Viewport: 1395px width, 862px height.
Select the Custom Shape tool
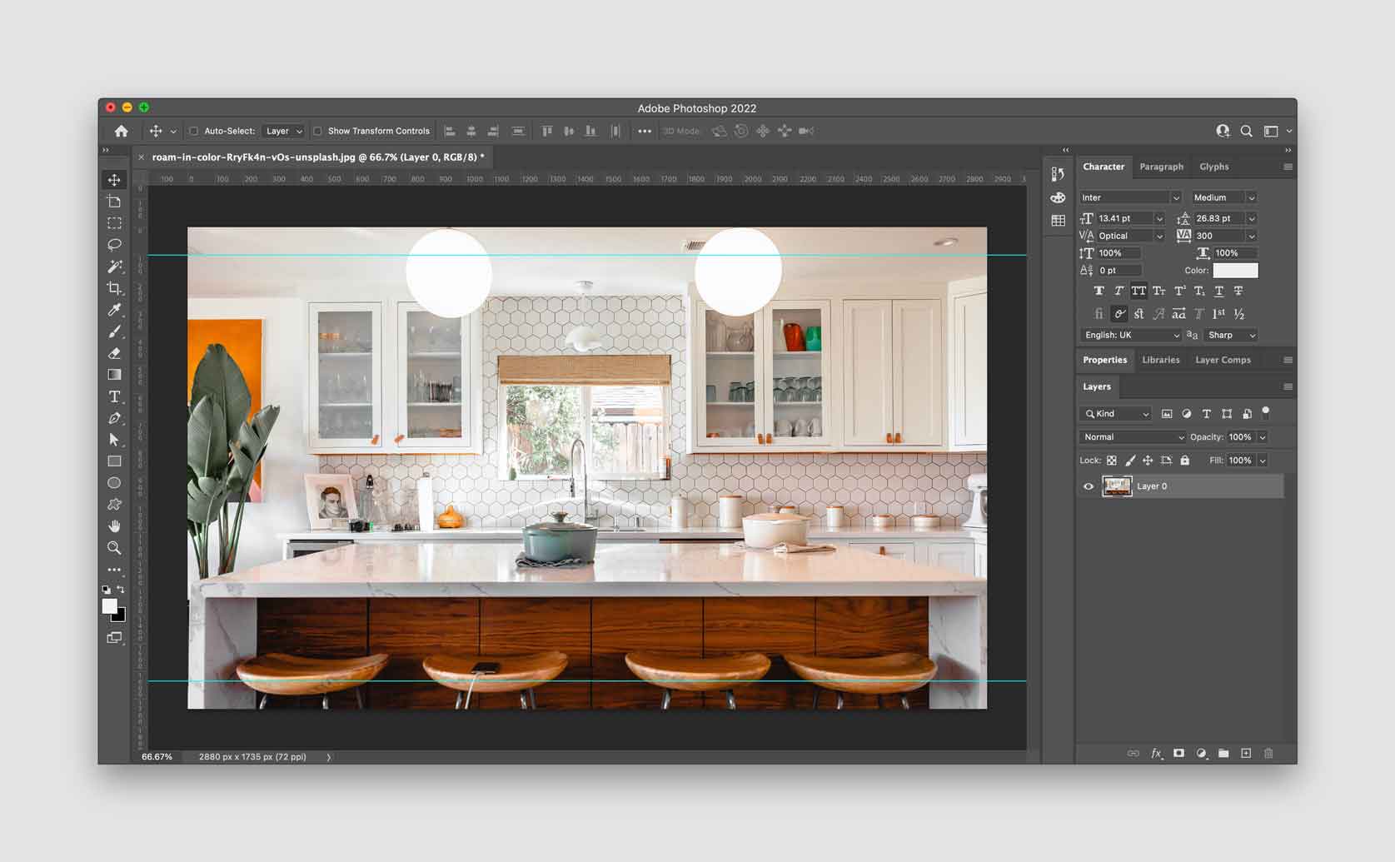click(114, 505)
